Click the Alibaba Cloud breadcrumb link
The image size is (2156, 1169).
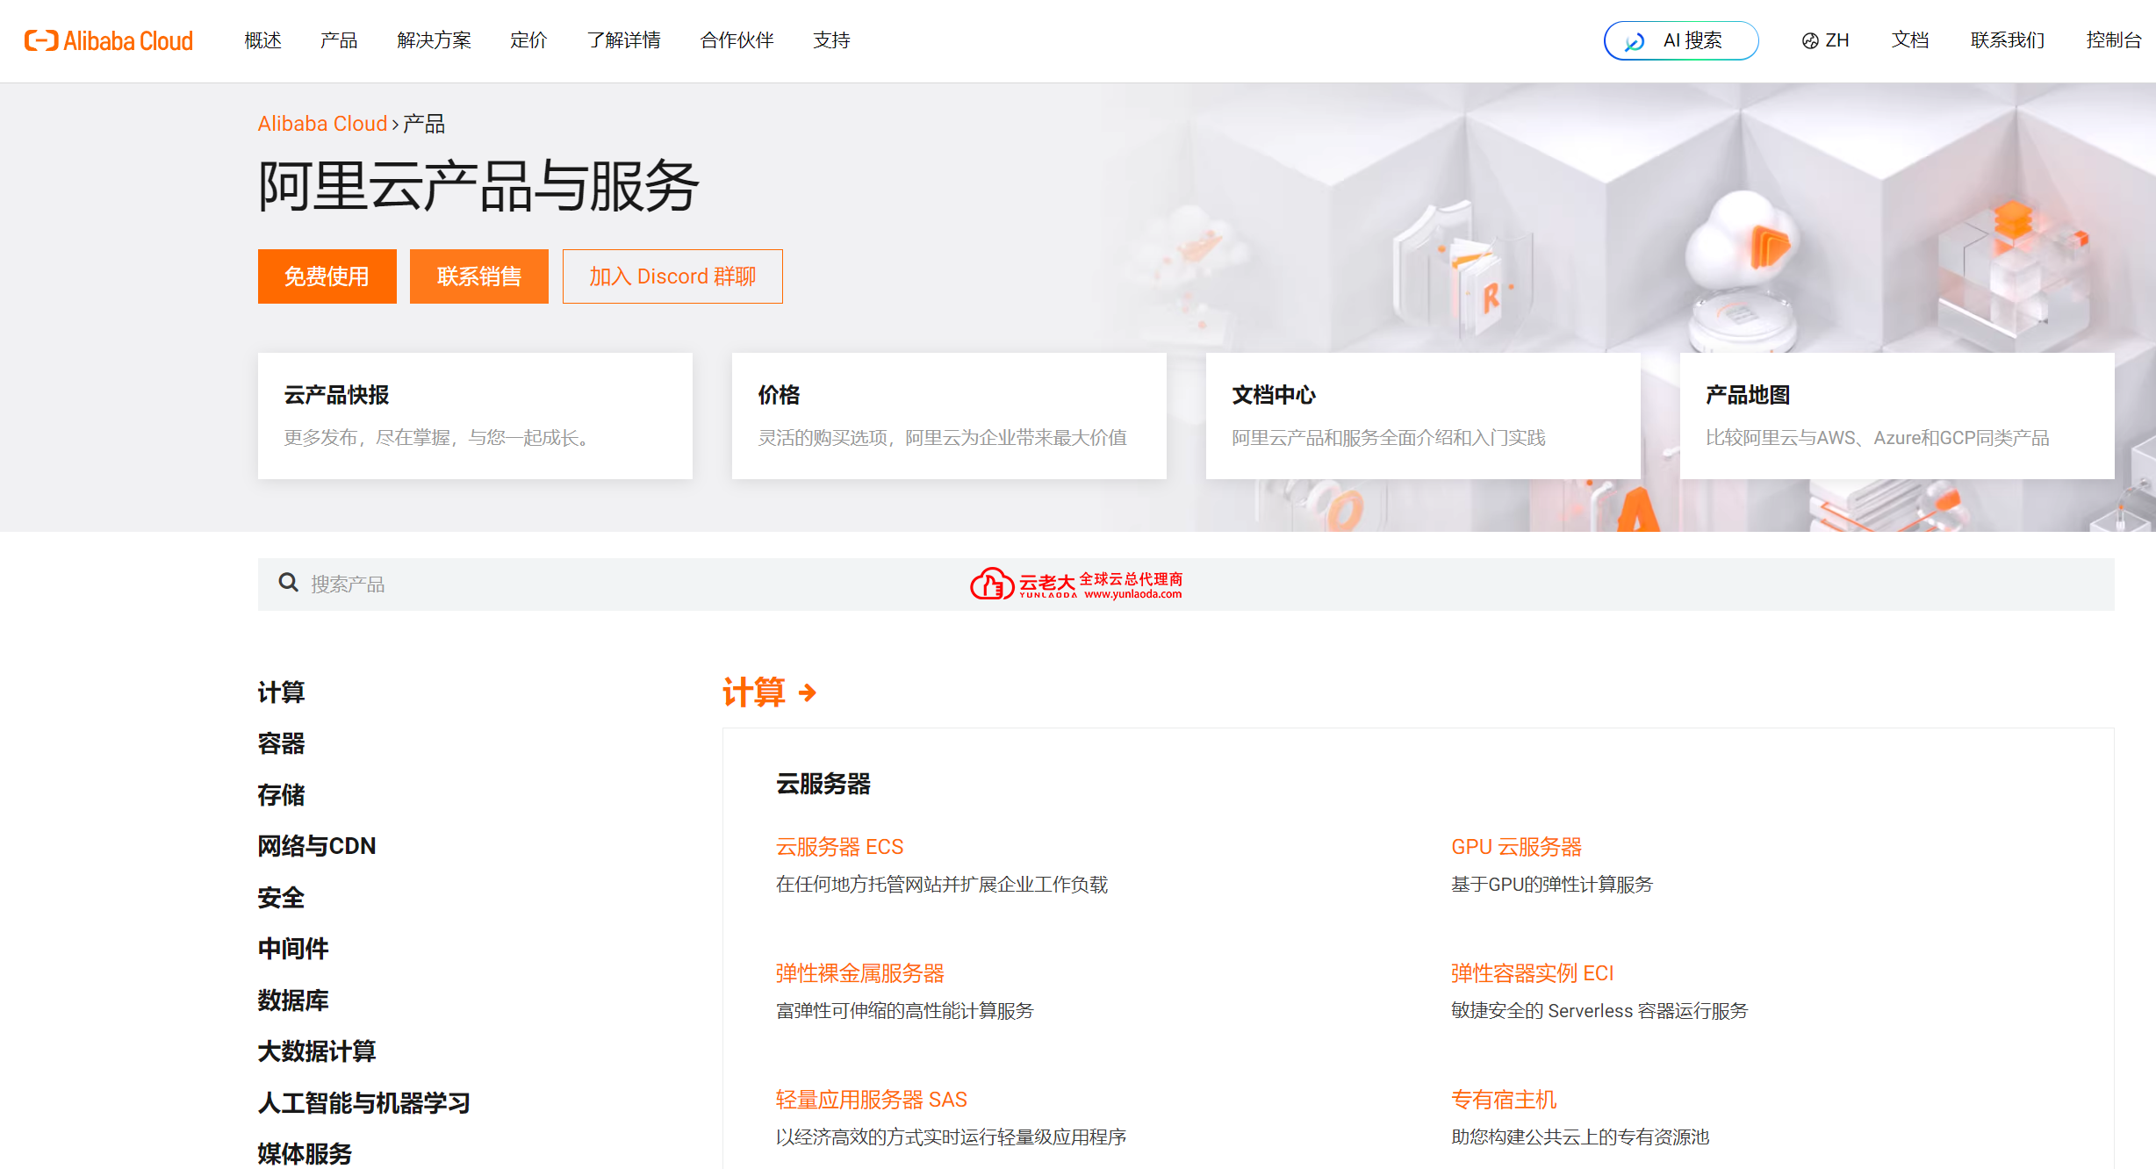pyautogui.click(x=321, y=123)
